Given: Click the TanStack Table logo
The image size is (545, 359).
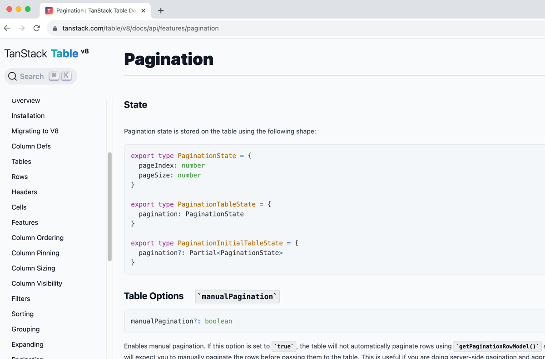Looking at the screenshot, I should [45, 53].
